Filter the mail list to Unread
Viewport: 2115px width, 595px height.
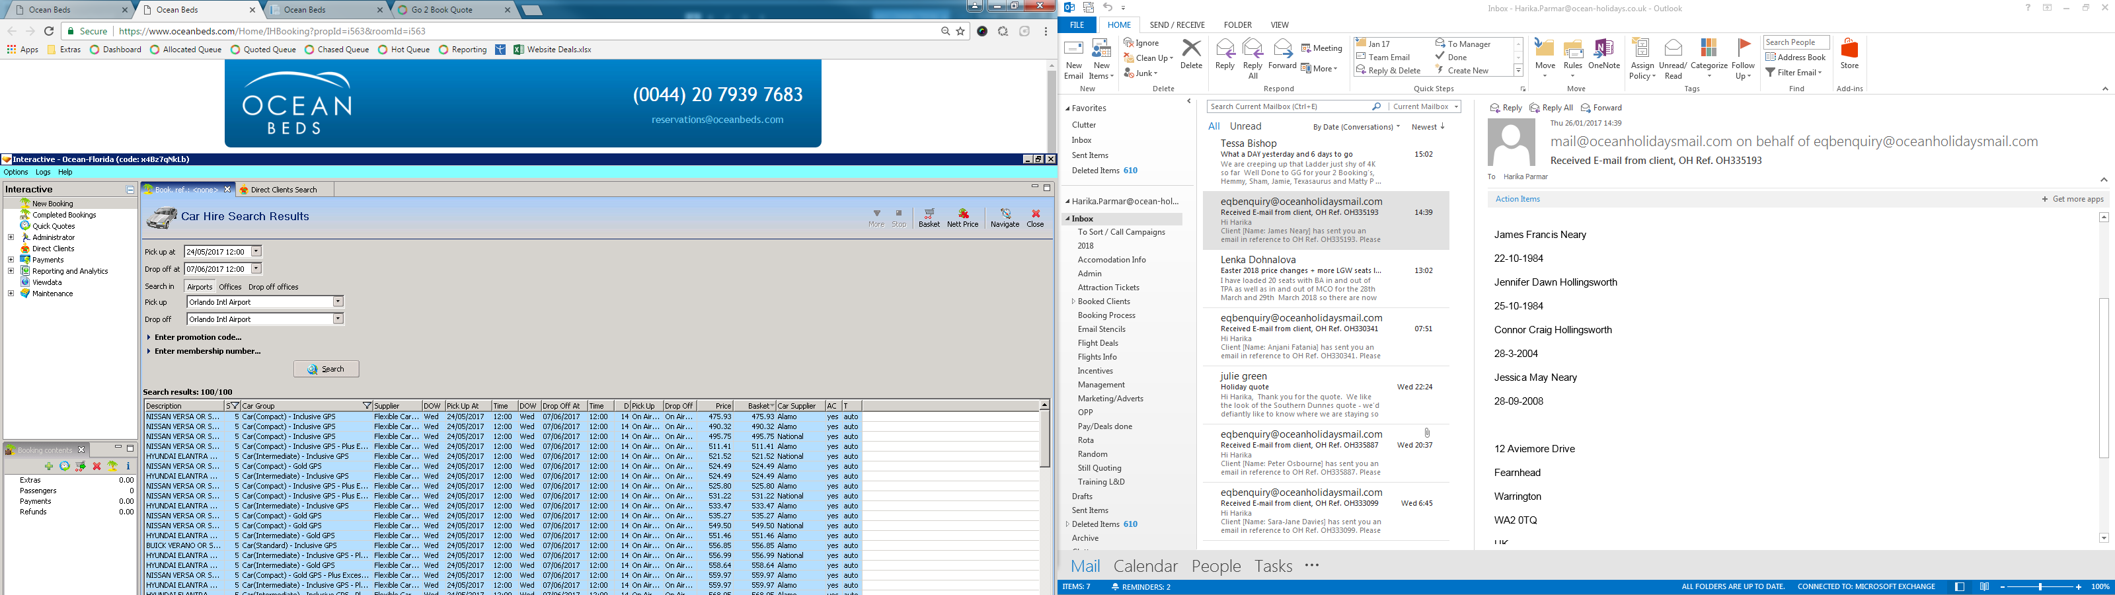point(1245,126)
